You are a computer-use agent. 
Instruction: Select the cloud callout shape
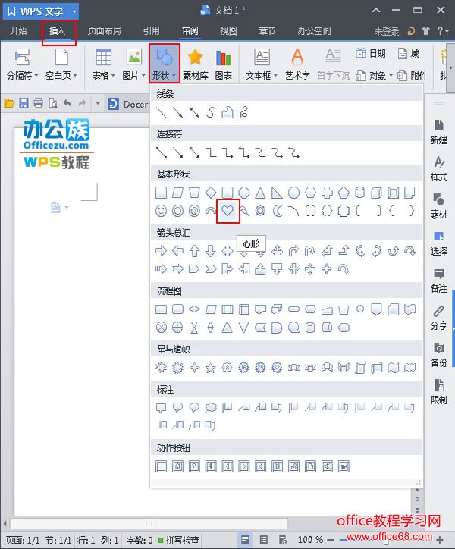click(211, 407)
